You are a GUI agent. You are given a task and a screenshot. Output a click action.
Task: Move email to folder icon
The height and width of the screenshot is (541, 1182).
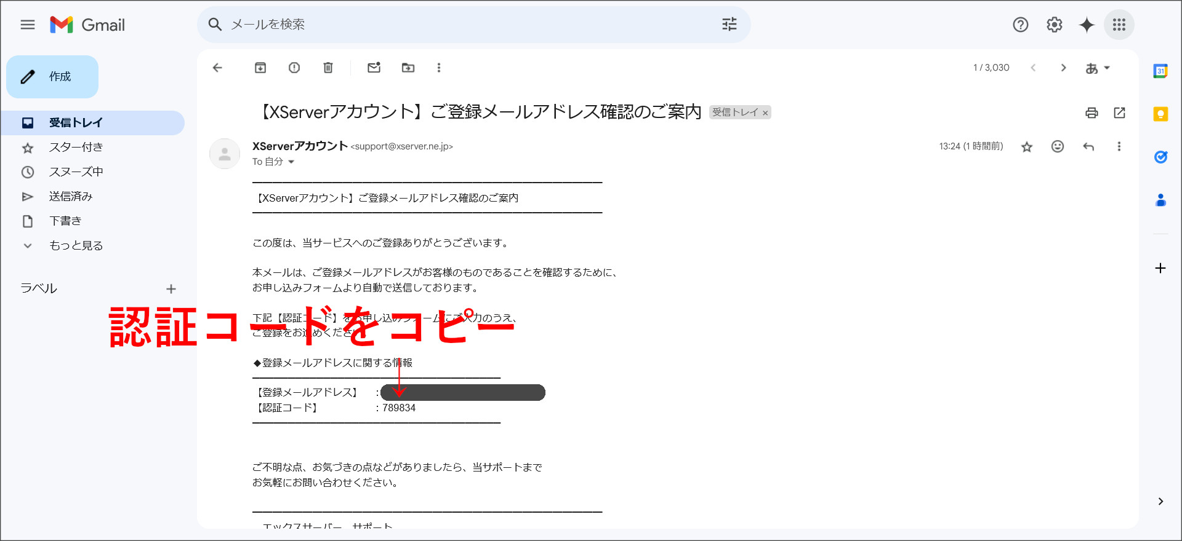(x=408, y=68)
